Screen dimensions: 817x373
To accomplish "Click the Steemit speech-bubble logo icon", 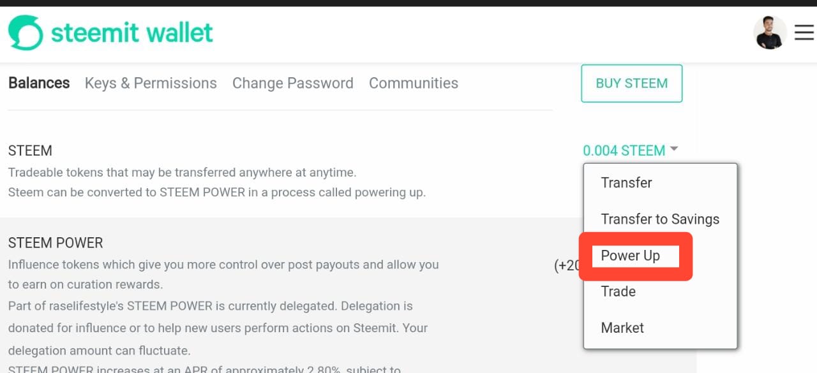I will (26, 33).
